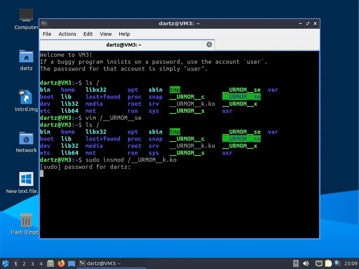Click '__URMOM__x' in the second ls listing
This screenshot has height=269, width=359.
(x=239, y=146)
